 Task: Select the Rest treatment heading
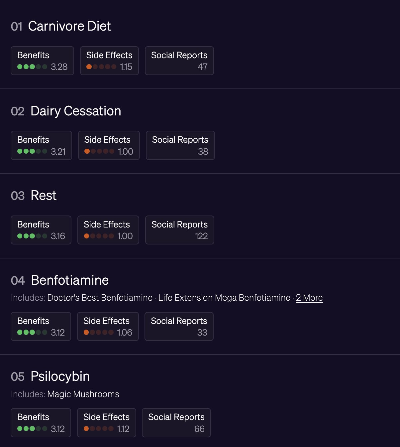44,196
